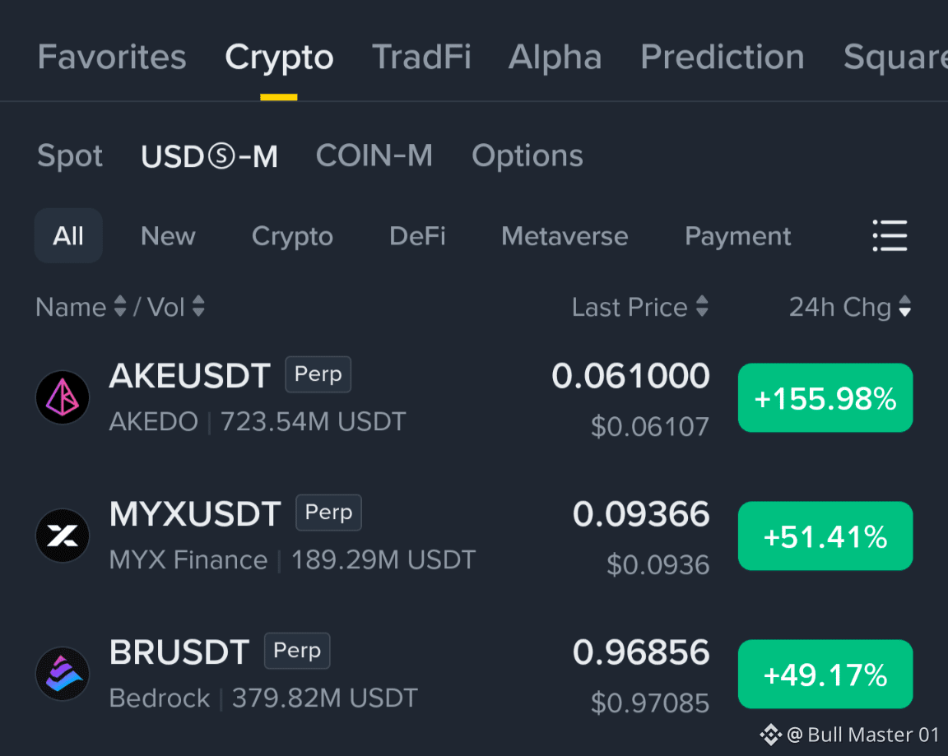
Task: Sort by 24h Chg column
Action: pos(850,307)
